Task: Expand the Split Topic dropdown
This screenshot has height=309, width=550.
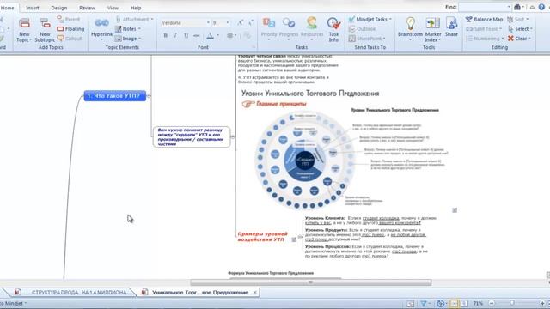Action: click(500, 29)
